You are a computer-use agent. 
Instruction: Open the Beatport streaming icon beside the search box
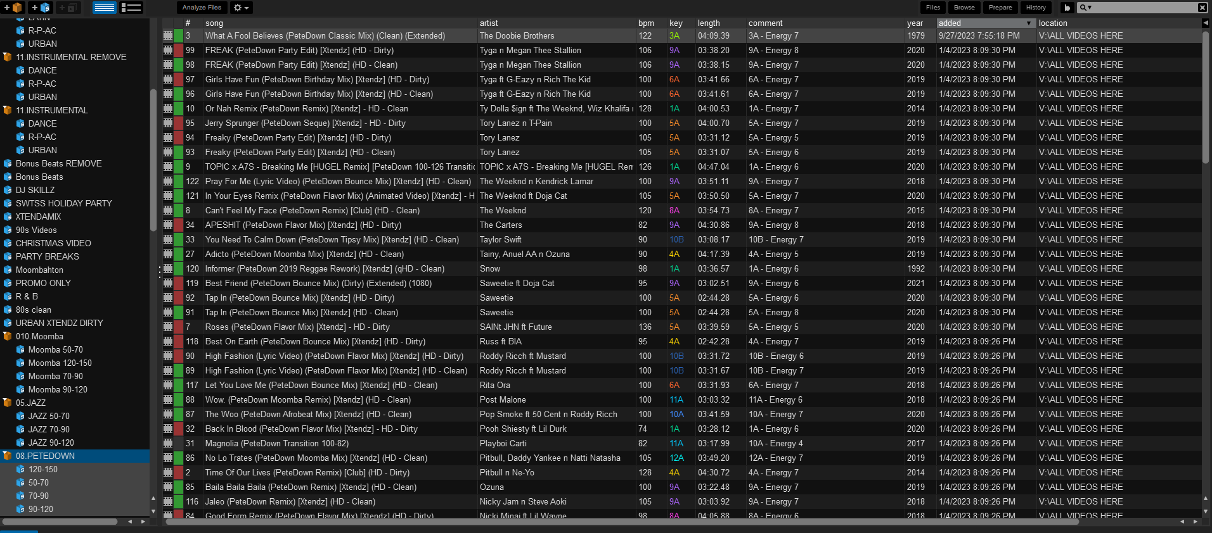[x=1067, y=8]
